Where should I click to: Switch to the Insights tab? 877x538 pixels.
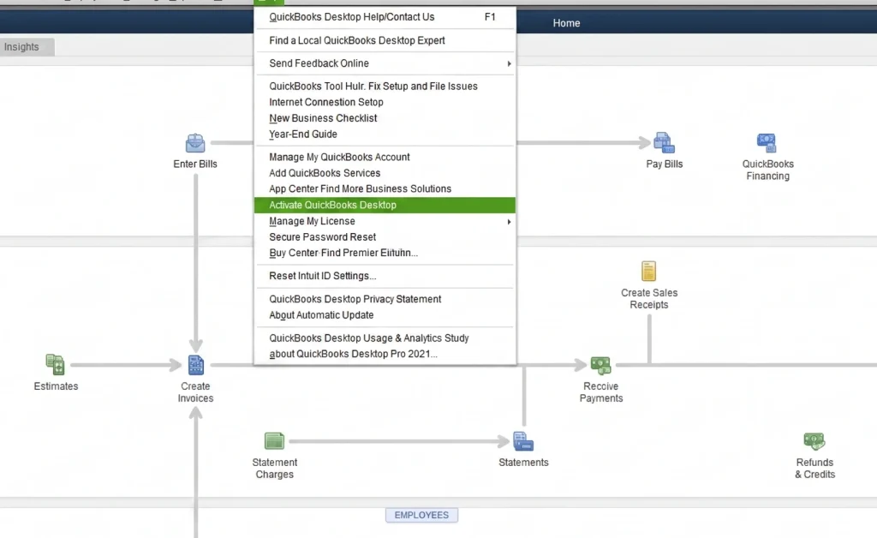point(26,47)
